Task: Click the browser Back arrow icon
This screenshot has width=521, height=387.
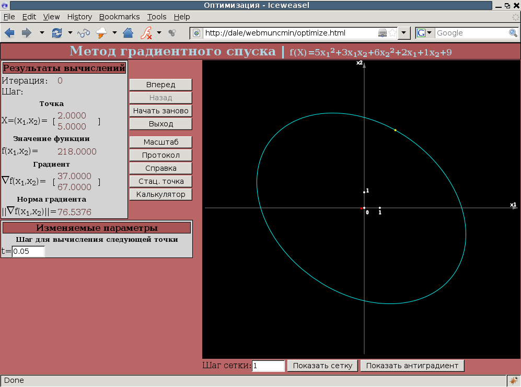Action: [9, 33]
